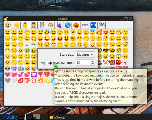Select the grey heart emoji
This screenshot has width=152, height=120.
point(8,81)
